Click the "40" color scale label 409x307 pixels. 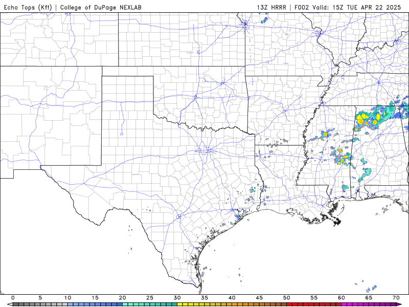click(232, 298)
